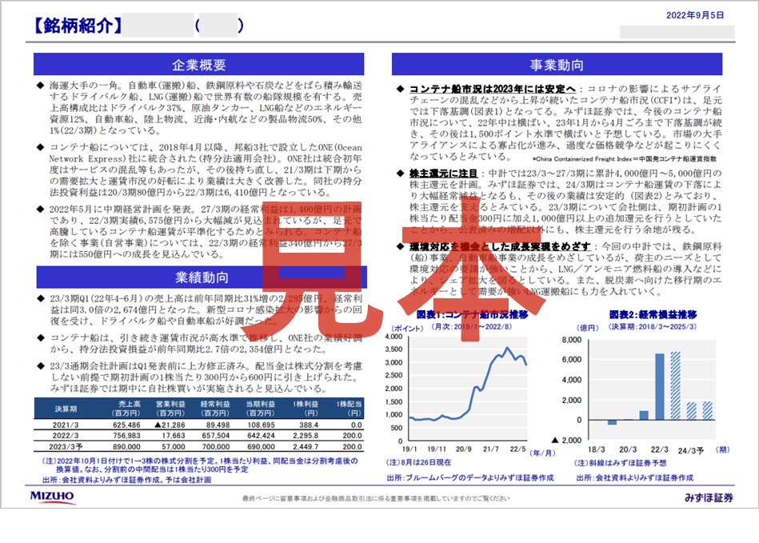Click the (決算期:2018/3～2025/3) subtitle
The height and width of the screenshot is (543, 759).
(653, 326)
